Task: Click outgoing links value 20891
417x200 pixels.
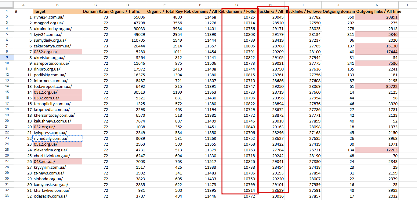Action: [x=377, y=17]
